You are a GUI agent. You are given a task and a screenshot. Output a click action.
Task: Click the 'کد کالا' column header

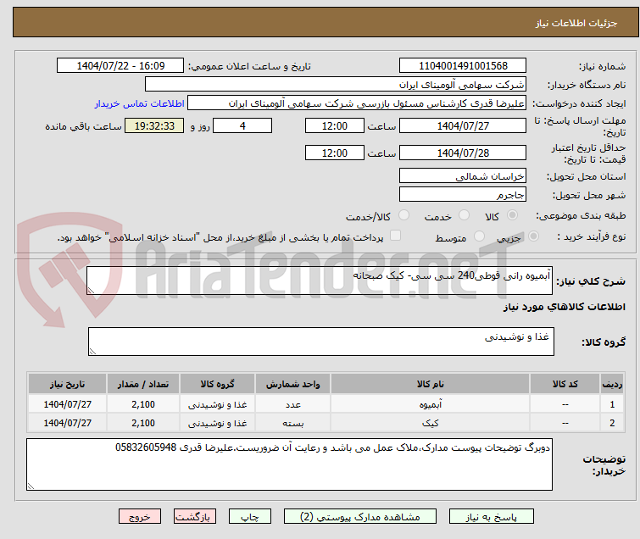tap(565, 384)
